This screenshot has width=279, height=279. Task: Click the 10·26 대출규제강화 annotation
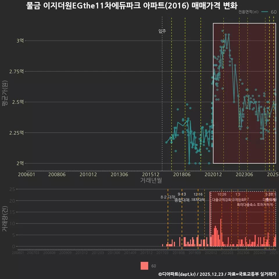coord(221,197)
